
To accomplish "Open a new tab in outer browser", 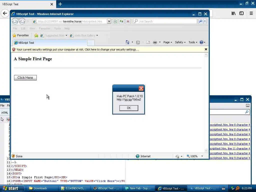I will tap(60, 4).
